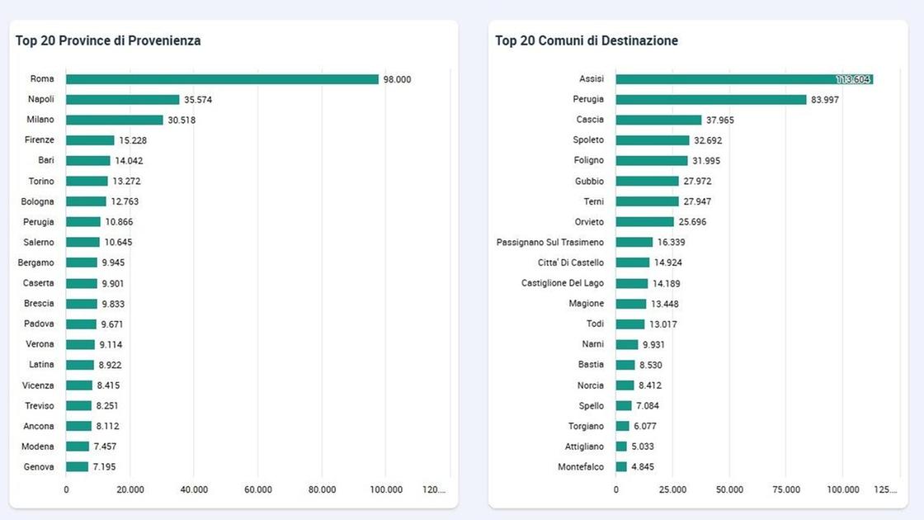Screen dimensions: 924x520
Task: Click the Cascia bar showing 37.965
Action: coord(659,120)
